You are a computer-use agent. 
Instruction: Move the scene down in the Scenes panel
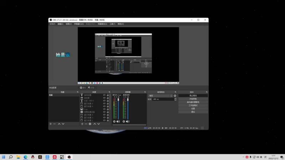(x=63, y=124)
